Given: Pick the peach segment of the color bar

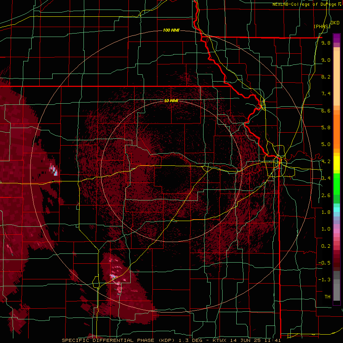Looking at the screenshot, I should point(337,79).
